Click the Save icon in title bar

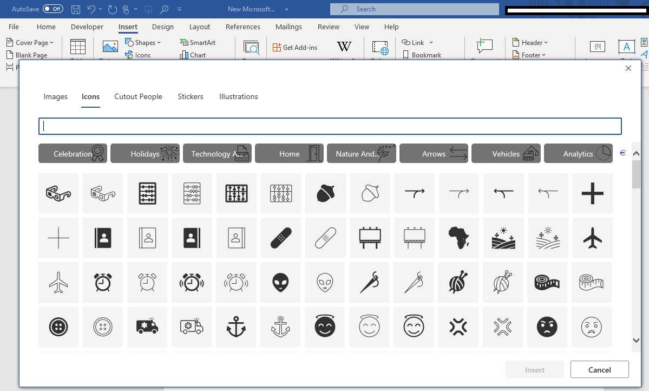(x=76, y=9)
